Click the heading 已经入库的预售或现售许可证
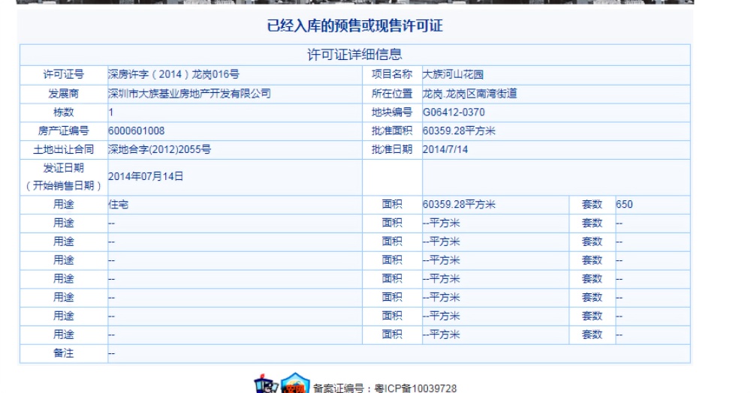 pos(355,25)
